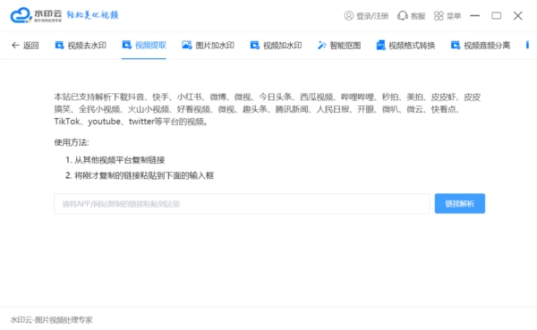Image resolution: width=537 pixels, height=330 pixels.
Task: Click the grid icon beside 菜单
Action: [x=439, y=16]
